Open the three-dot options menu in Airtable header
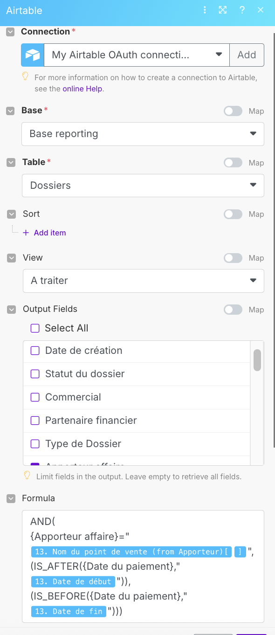The height and width of the screenshot is (635, 275). click(x=205, y=10)
